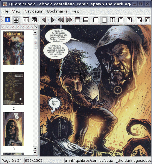This screenshot has width=152, height=164.
Task: Open the Navigation menu
Action: (x=34, y=11)
